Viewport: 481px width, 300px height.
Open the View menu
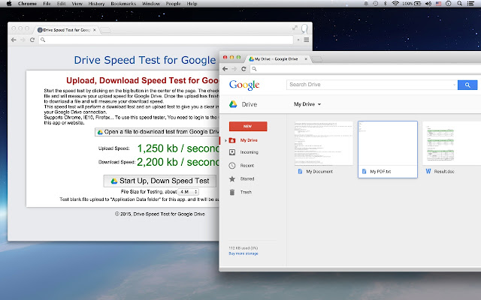[x=77, y=4]
